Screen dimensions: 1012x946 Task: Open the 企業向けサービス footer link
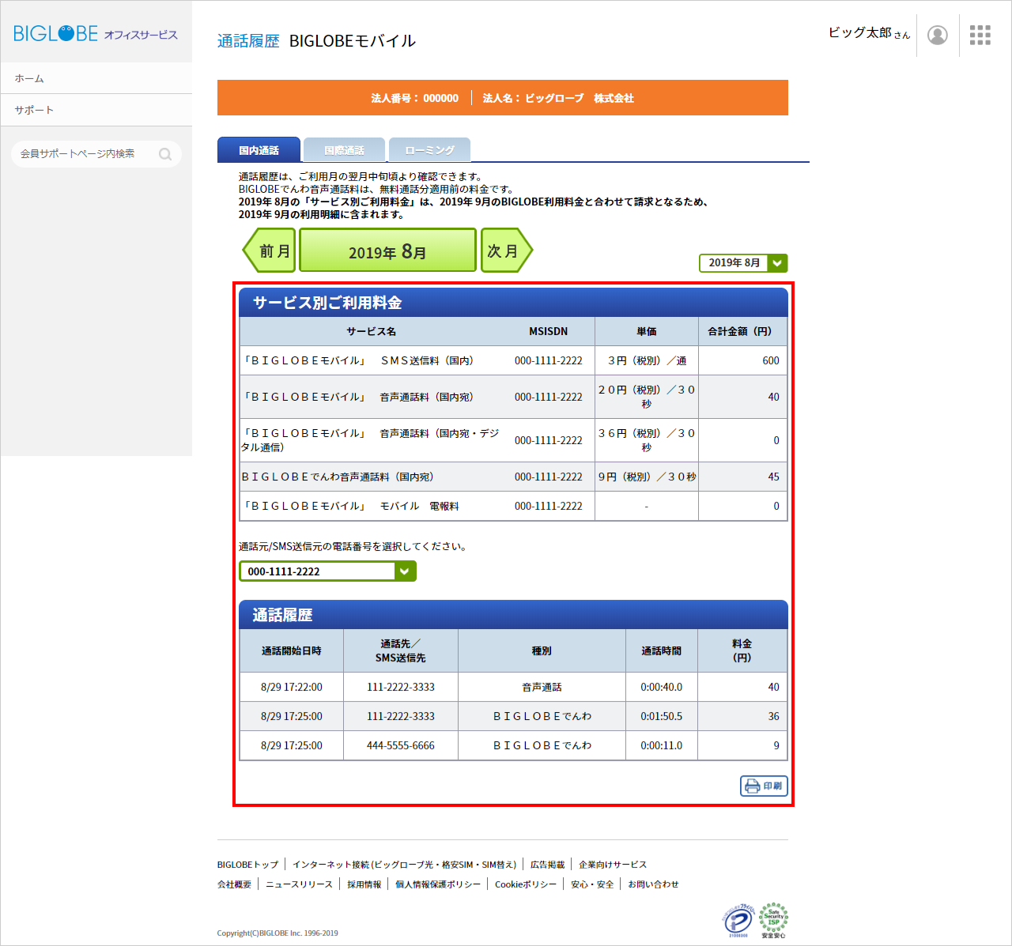pos(613,865)
